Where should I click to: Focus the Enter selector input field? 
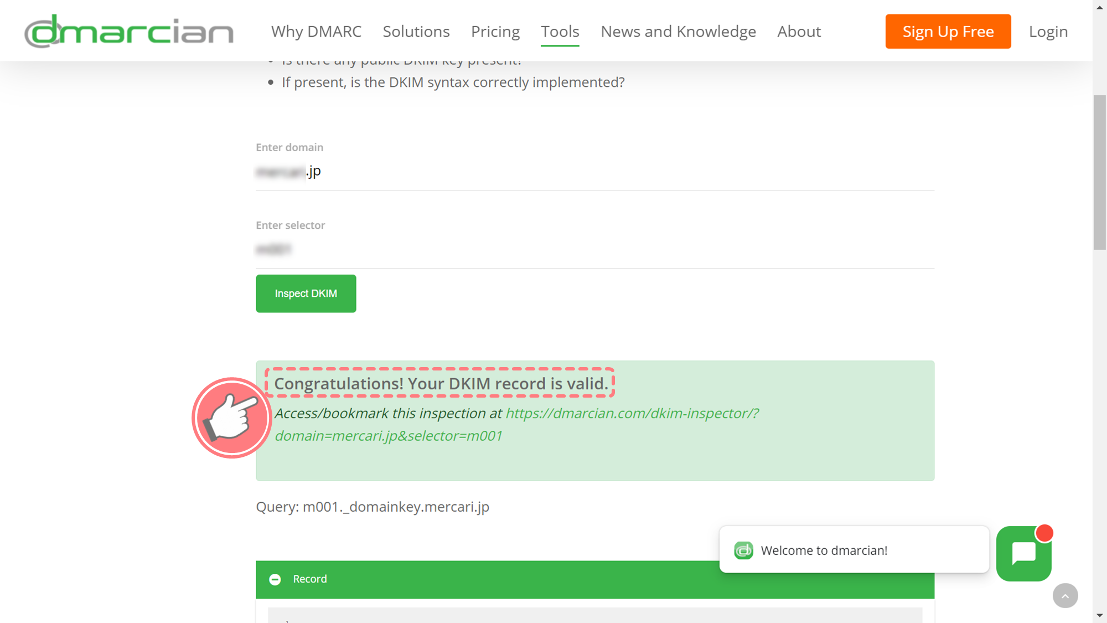coord(595,250)
